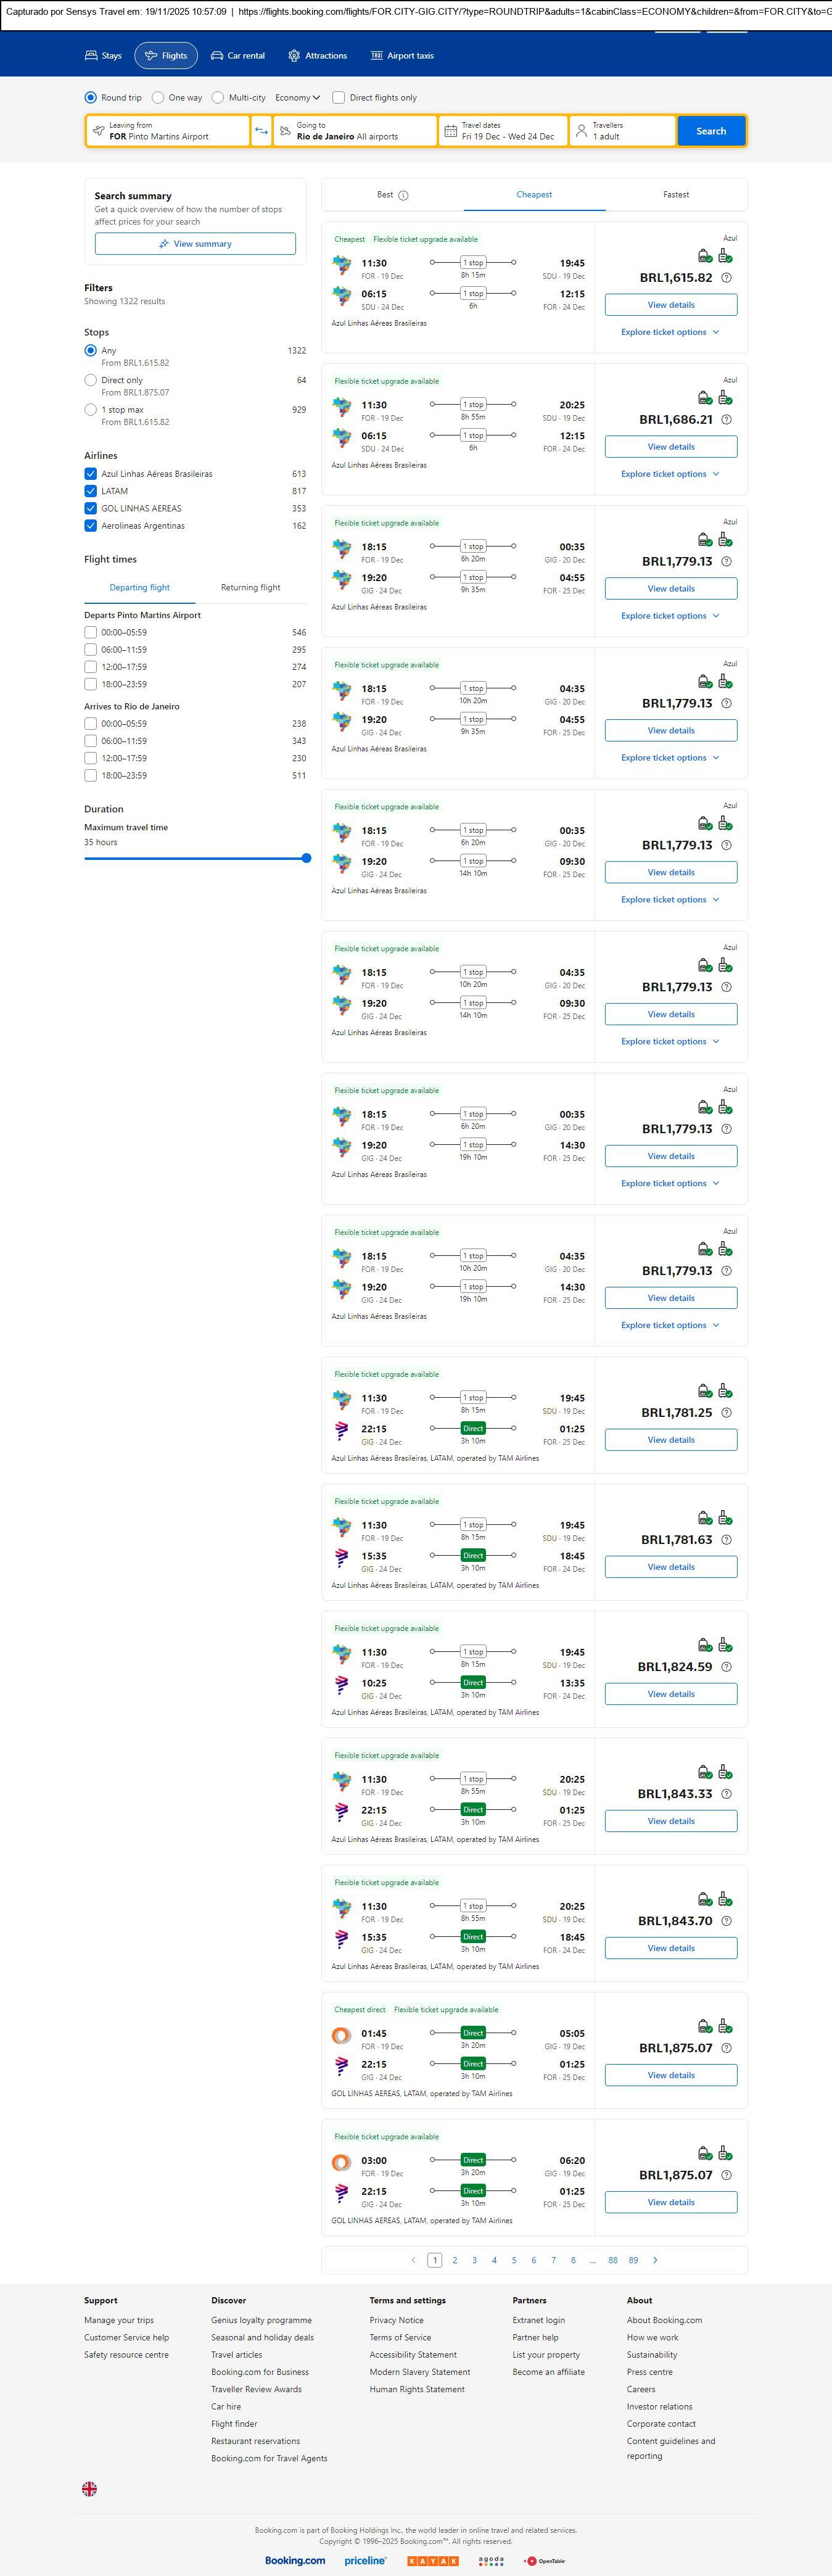This screenshot has width=832, height=2576.
Task: Open the Economy cabin class dropdown
Action: pos(298,98)
